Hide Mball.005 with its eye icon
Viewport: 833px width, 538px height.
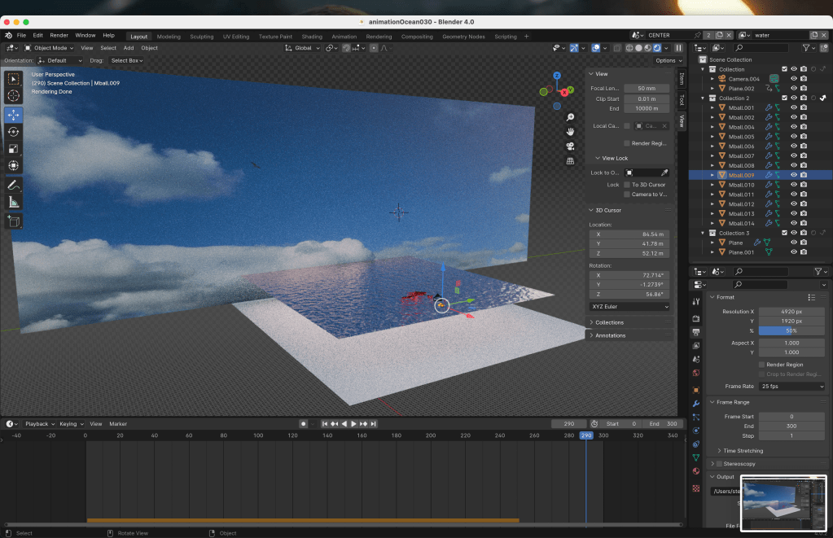[x=793, y=137]
